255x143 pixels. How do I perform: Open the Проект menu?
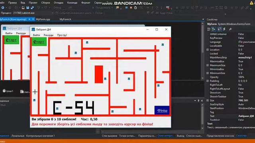pyautogui.click(x=33, y=3)
